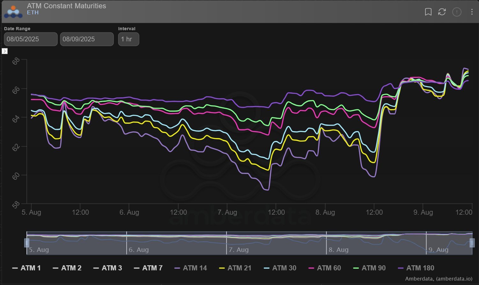Screen dimensions: 479x285
Task: Toggle ATM 30 series in legend
Action: tap(280, 268)
